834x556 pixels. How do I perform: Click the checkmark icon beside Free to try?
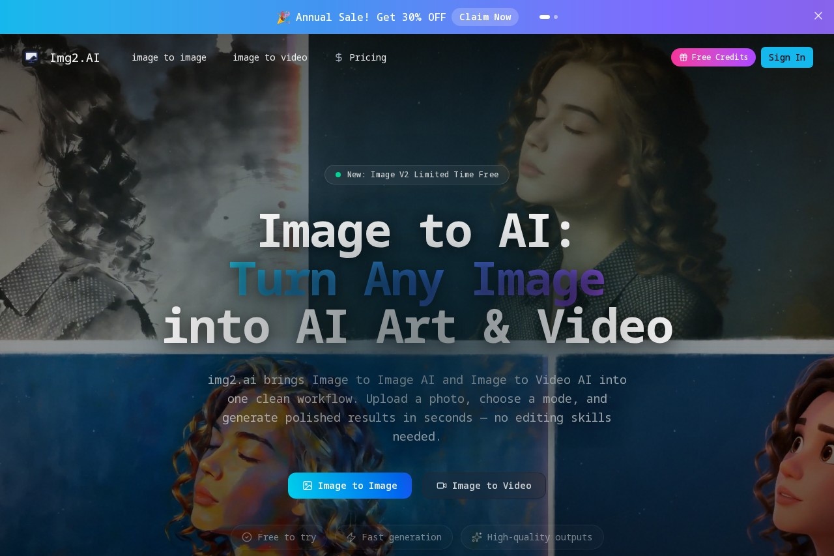tap(247, 536)
